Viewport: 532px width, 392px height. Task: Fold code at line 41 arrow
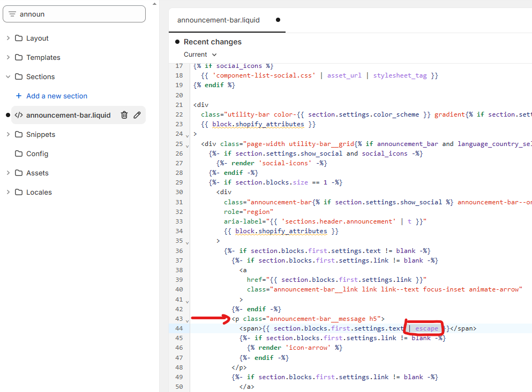click(187, 302)
